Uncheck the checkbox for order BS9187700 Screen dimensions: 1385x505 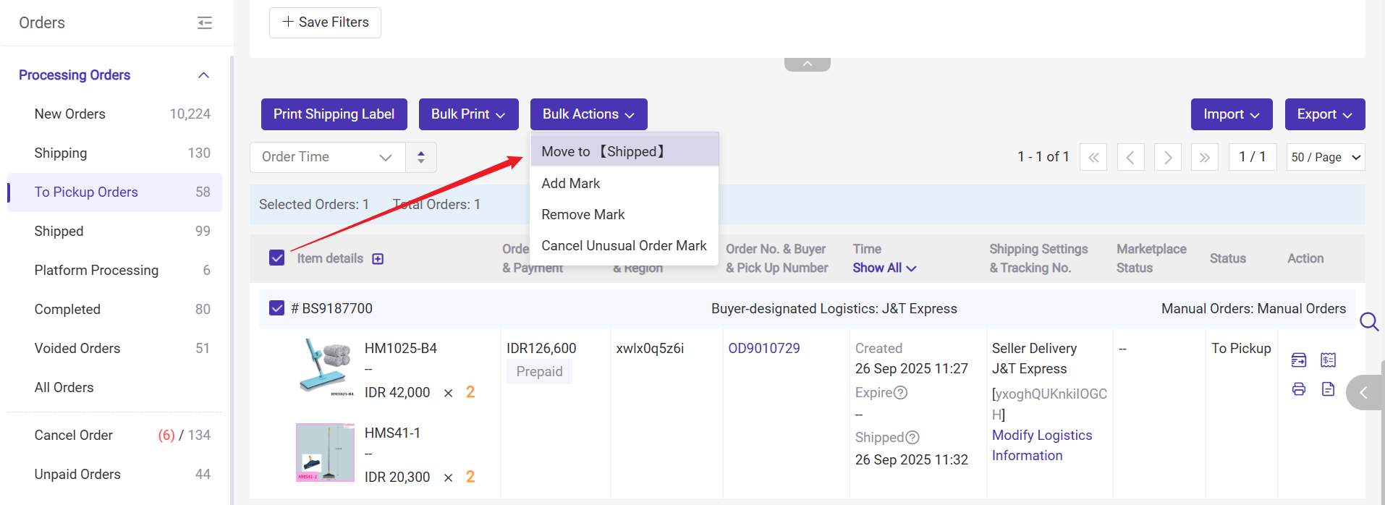pos(276,308)
